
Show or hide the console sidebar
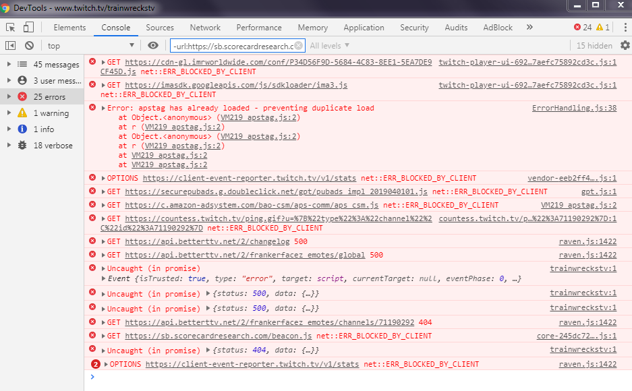[11, 45]
